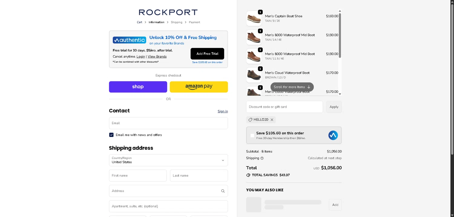Click the address search magnifier icon
The image size is (454, 217).
[223, 191]
